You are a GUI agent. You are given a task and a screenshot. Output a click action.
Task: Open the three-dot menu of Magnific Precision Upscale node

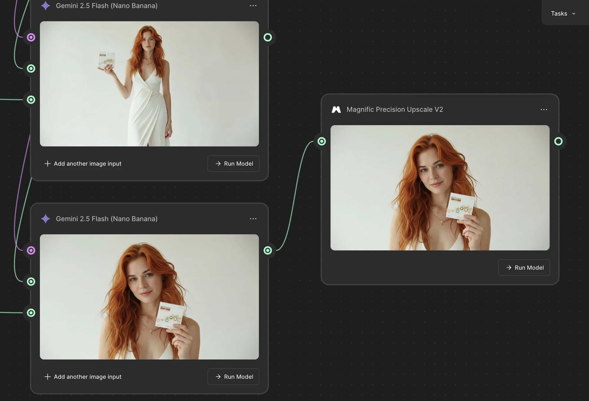click(544, 110)
